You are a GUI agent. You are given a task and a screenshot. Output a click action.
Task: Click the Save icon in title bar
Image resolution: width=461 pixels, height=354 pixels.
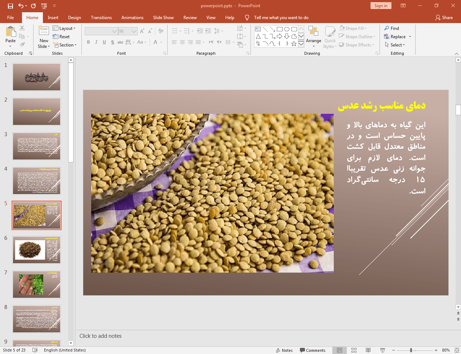(10, 6)
